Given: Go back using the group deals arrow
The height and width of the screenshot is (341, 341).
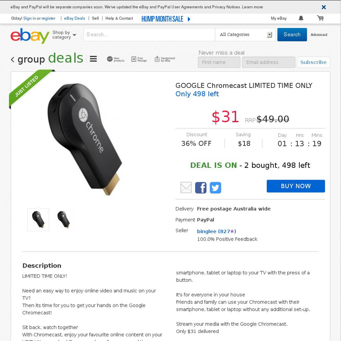Looking at the screenshot, I should click(13, 59).
